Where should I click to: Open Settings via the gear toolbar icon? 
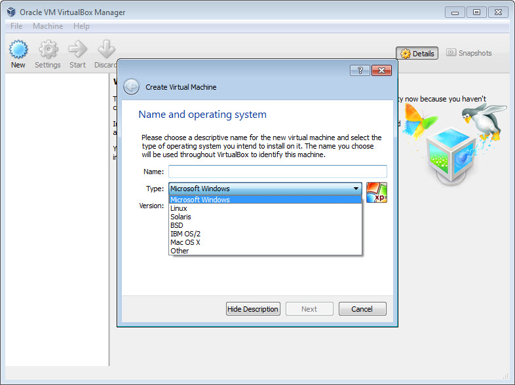tap(48, 50)
